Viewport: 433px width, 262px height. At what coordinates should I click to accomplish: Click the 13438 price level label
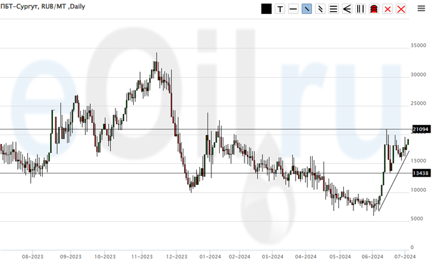click(x=421, y=173)
